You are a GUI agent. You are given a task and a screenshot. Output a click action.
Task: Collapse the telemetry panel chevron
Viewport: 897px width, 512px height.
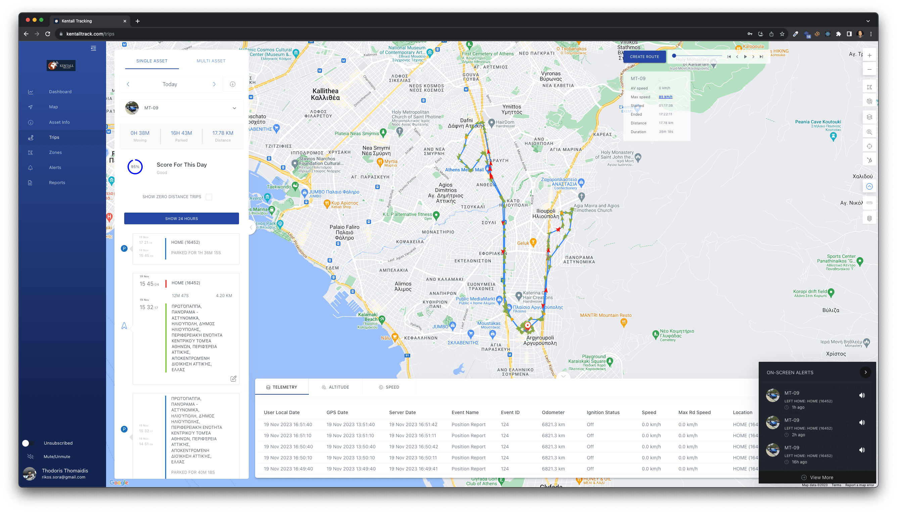click(x=563, y=376)
